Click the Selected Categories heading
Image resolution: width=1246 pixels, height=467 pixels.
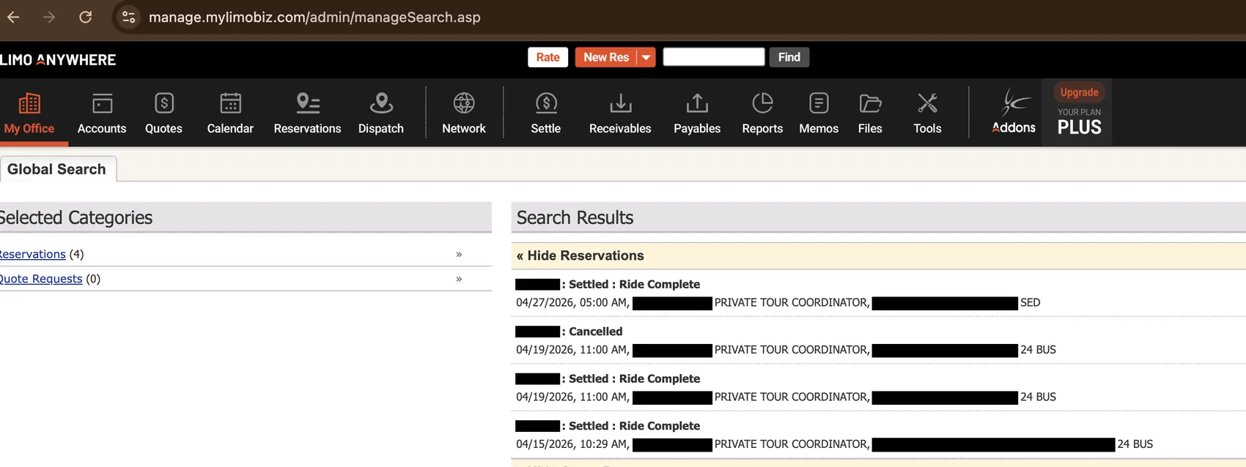pos(75,217)
